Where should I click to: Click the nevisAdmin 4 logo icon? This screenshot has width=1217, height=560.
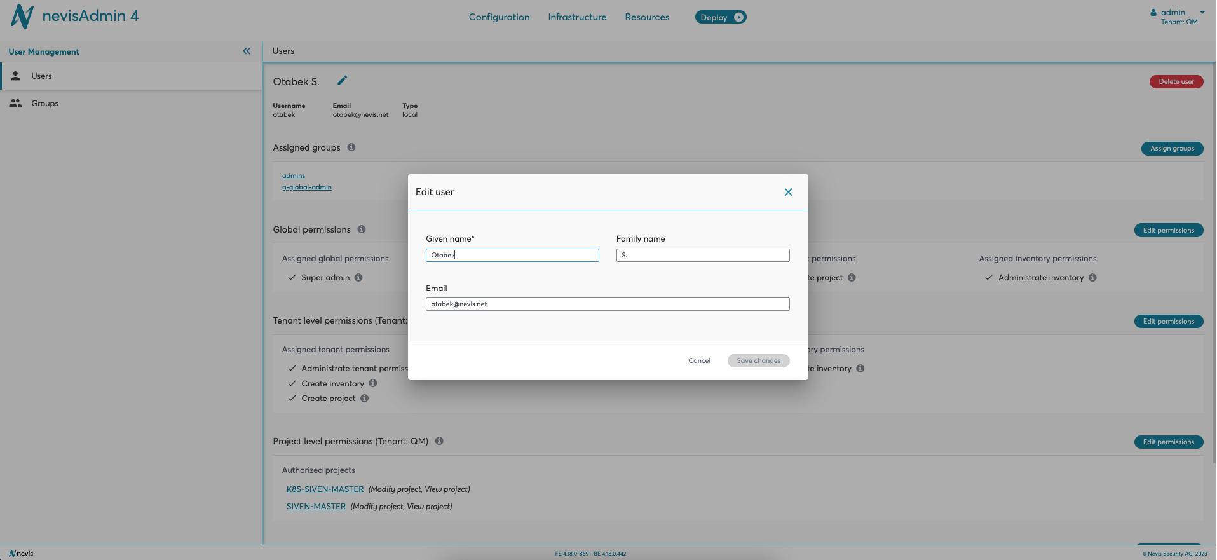pyautogui.click(x=22, y=17)
